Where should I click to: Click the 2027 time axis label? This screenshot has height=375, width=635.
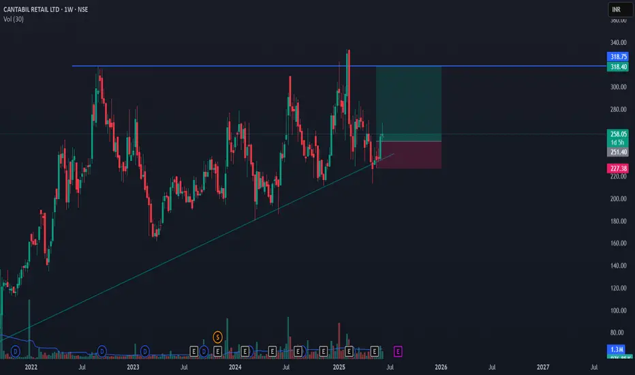pyautogui.click(x=543, y=367)
